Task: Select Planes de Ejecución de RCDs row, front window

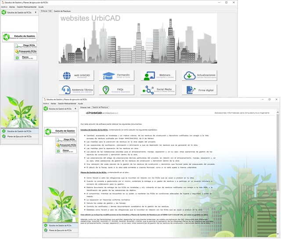Action: [x=61, y=230]
